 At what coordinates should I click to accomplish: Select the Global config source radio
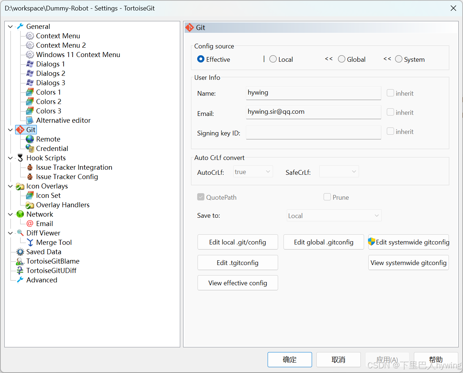[x=342, y=59]
